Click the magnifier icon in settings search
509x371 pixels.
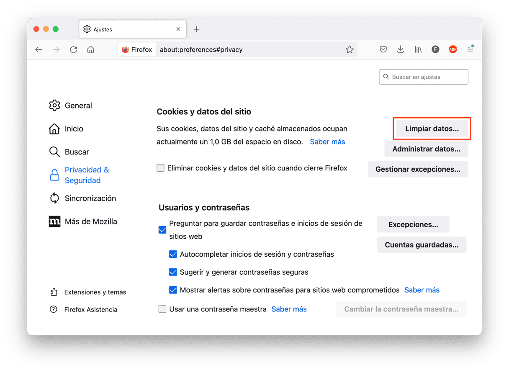point(386,77)
